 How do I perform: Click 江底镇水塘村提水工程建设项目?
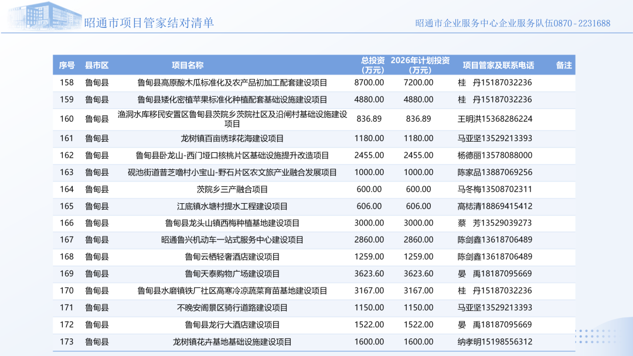pos(232,206)
